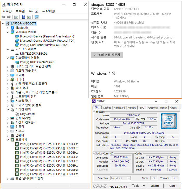The height and width of the screenshot is (190, 182).
Task: Collapse the 이미징 장치 category
Action: coord(8,110)
